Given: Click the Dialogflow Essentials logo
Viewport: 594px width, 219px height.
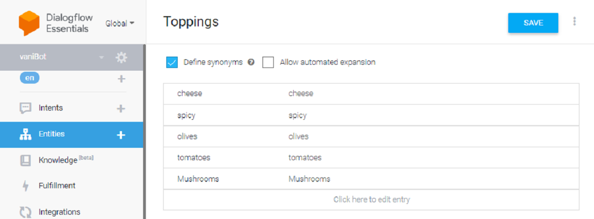Looking at the screenshot, I should (x=29, y=23).
